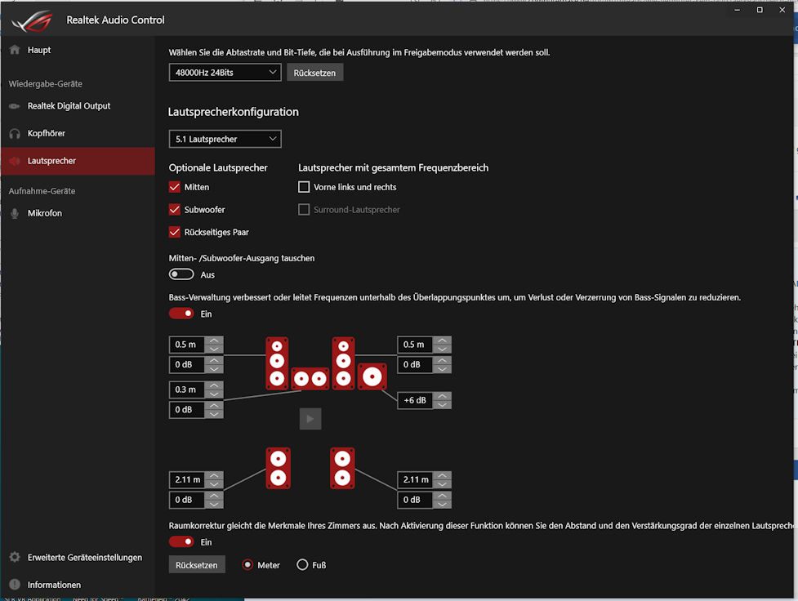Click the microphone icon beside Mikrofon
This screenshot has width=798, height=601.
click(15, 213)
